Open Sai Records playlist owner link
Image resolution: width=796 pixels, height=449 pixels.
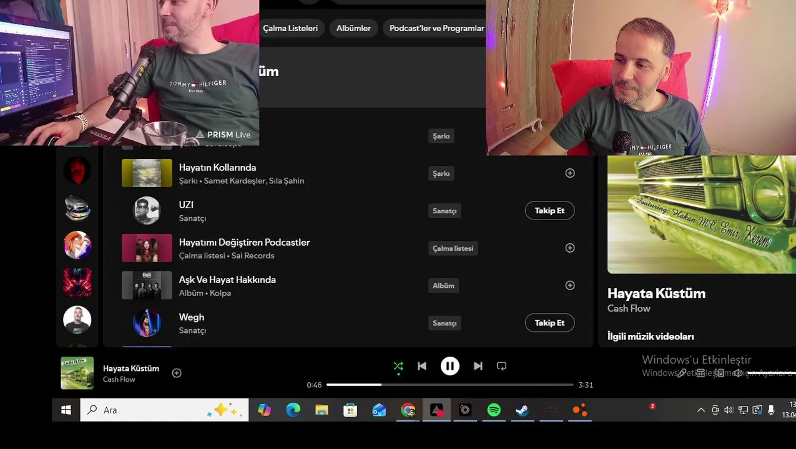pyautogui.click(x=253, y=256)
